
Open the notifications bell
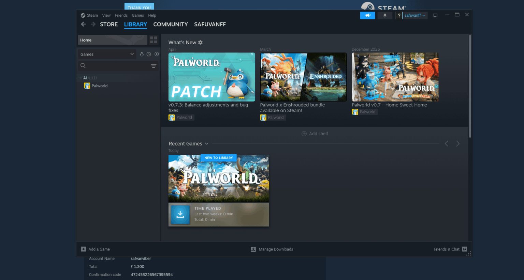385,15
